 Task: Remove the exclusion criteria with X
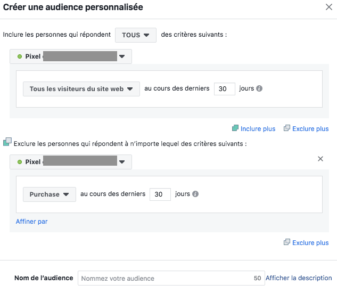pos(320,159)
